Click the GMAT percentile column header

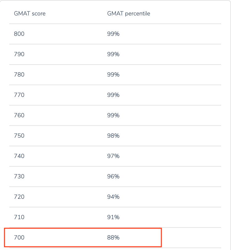(128, 14)
